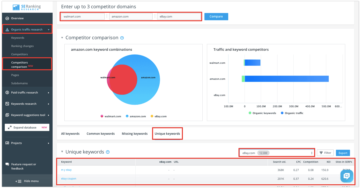360x188 pixels.
Task: Click the Compare button
Action: (216, 16)
